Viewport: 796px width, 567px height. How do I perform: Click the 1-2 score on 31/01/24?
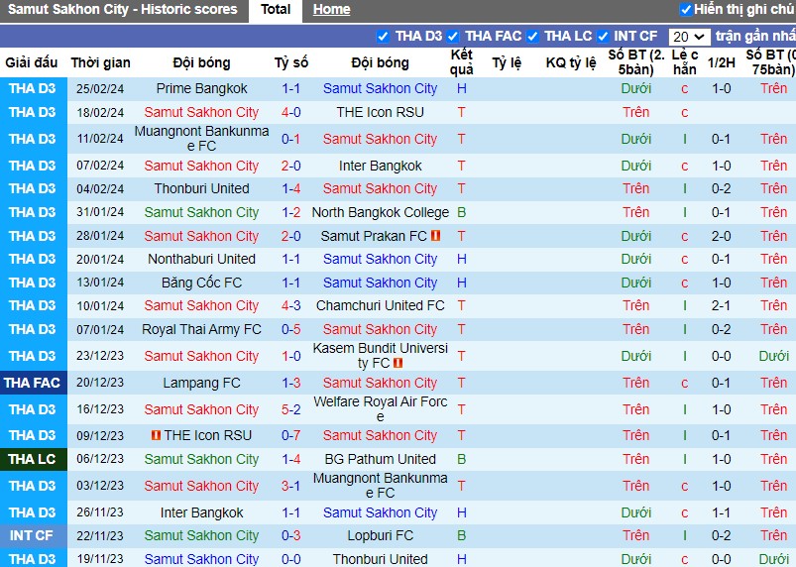290,212
